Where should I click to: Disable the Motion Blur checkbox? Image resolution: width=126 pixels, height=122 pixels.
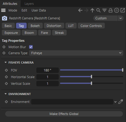tap(31, 47)
